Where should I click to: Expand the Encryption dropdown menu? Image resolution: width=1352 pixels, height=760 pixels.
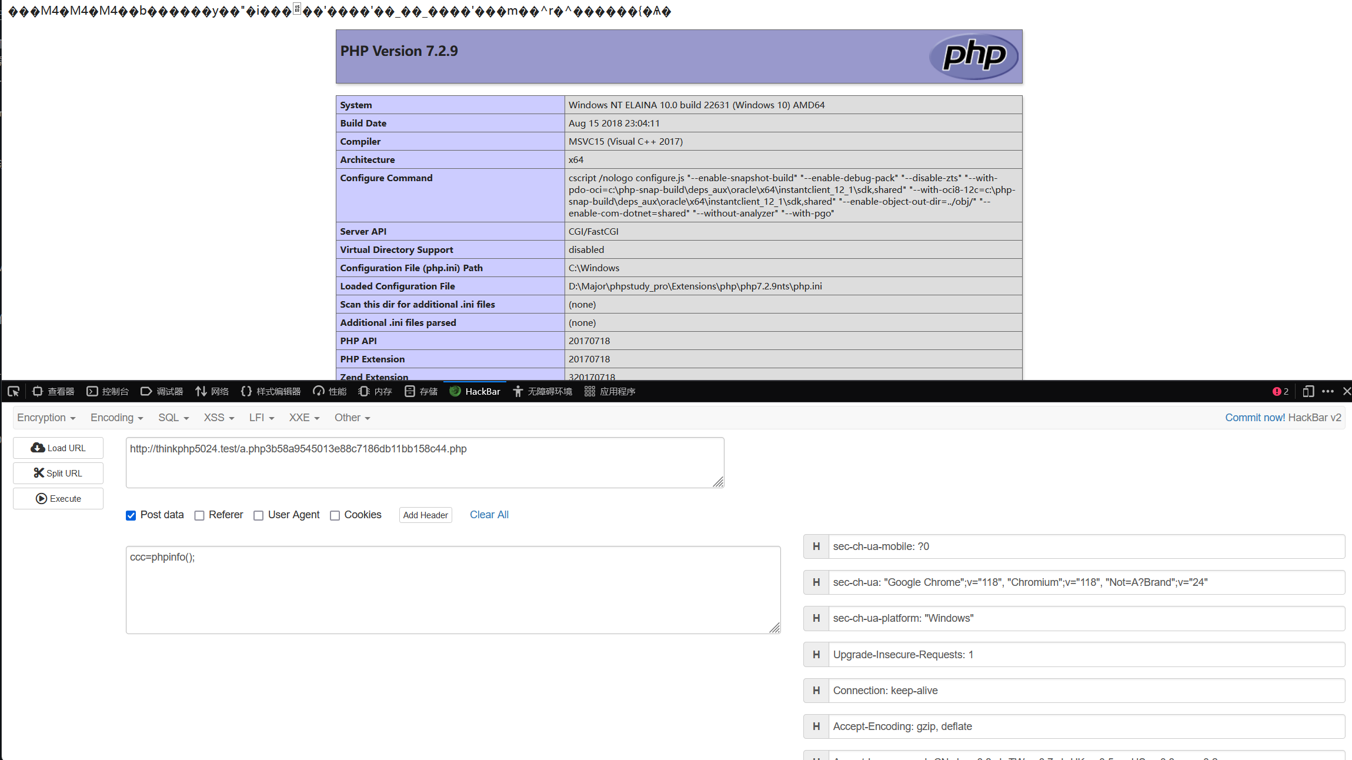pyautogui.click(x=46, y=418)
